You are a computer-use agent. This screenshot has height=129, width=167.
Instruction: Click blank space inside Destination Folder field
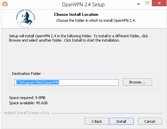pyautogui.click(x=88, y=82)
